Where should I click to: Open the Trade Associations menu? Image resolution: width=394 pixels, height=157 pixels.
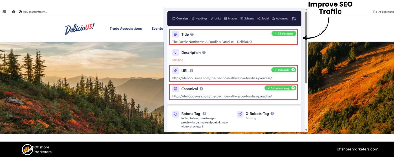[x=126, y=29]
